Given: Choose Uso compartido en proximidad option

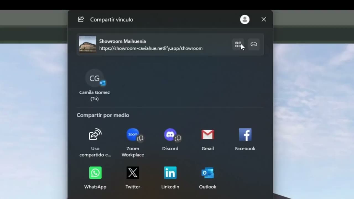Looking at the screenshot, I should (x=95, y=142).
